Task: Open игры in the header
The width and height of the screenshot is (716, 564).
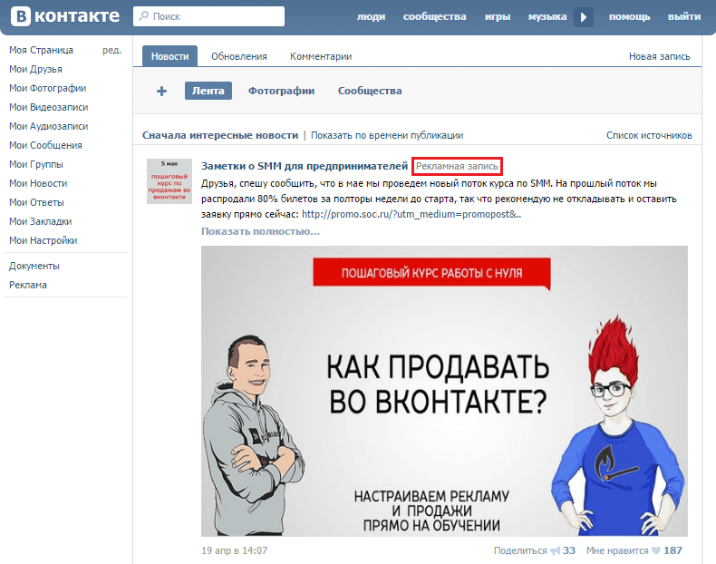Action: point(498,17)
